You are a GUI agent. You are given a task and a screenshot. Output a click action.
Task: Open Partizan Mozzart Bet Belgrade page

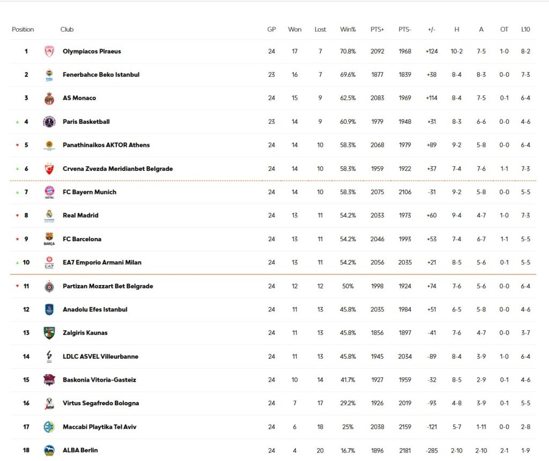point(108,286)
